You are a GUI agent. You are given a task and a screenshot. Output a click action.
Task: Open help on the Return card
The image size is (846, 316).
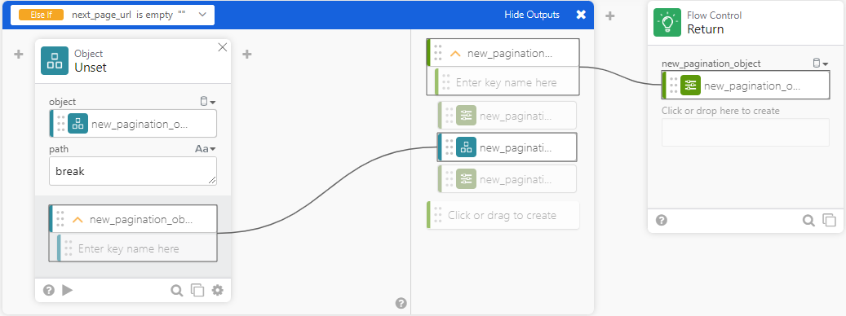pos(662,220)
